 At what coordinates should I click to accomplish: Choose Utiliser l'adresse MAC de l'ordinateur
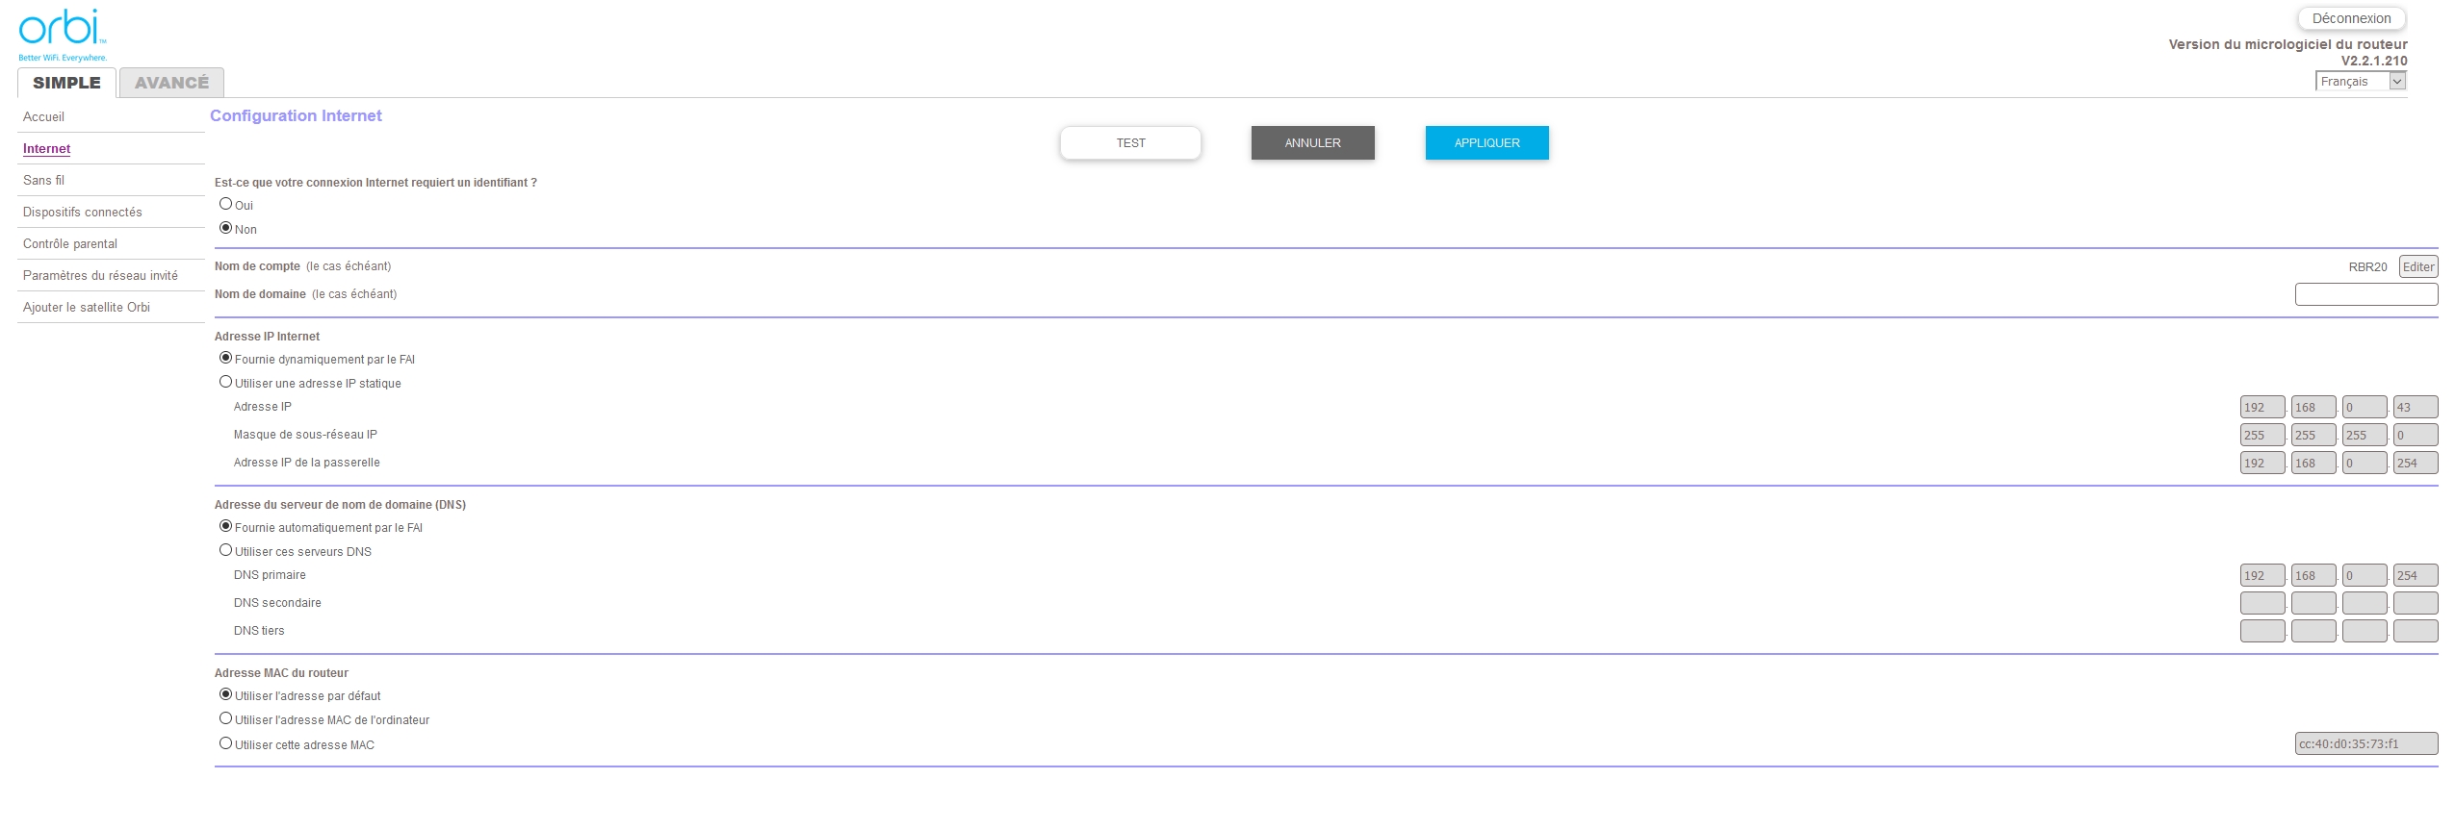[226, 718]
